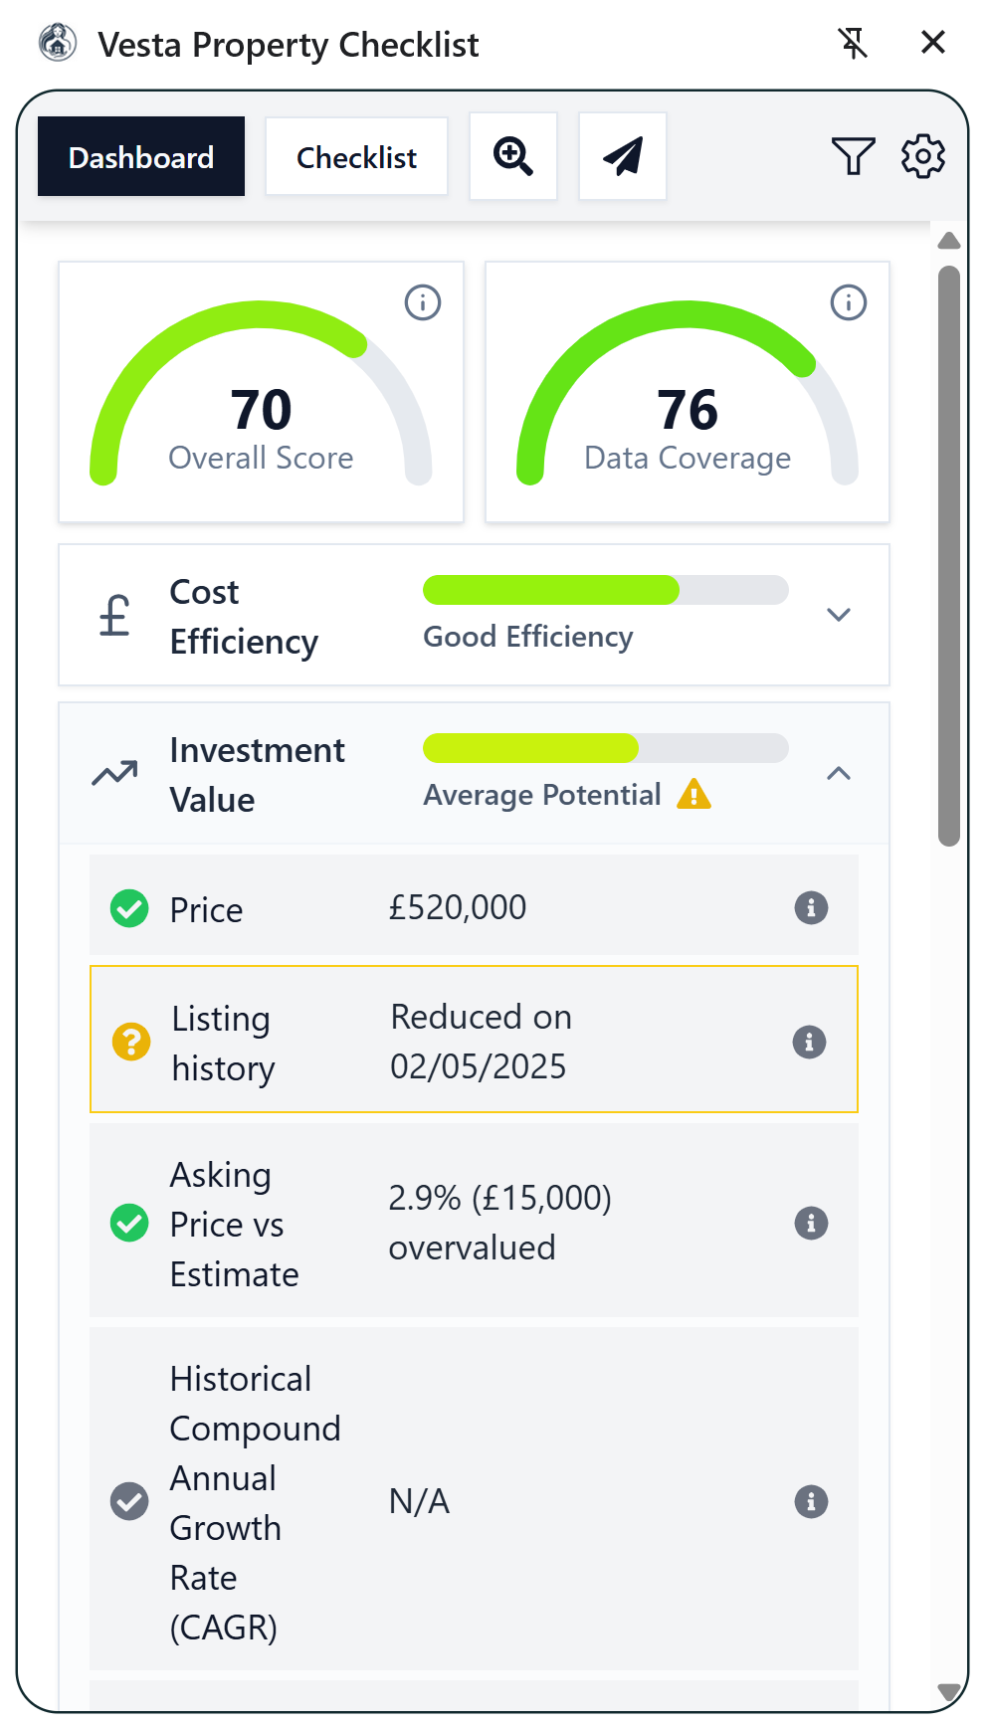Open the info icon for Listing history

809,1042
